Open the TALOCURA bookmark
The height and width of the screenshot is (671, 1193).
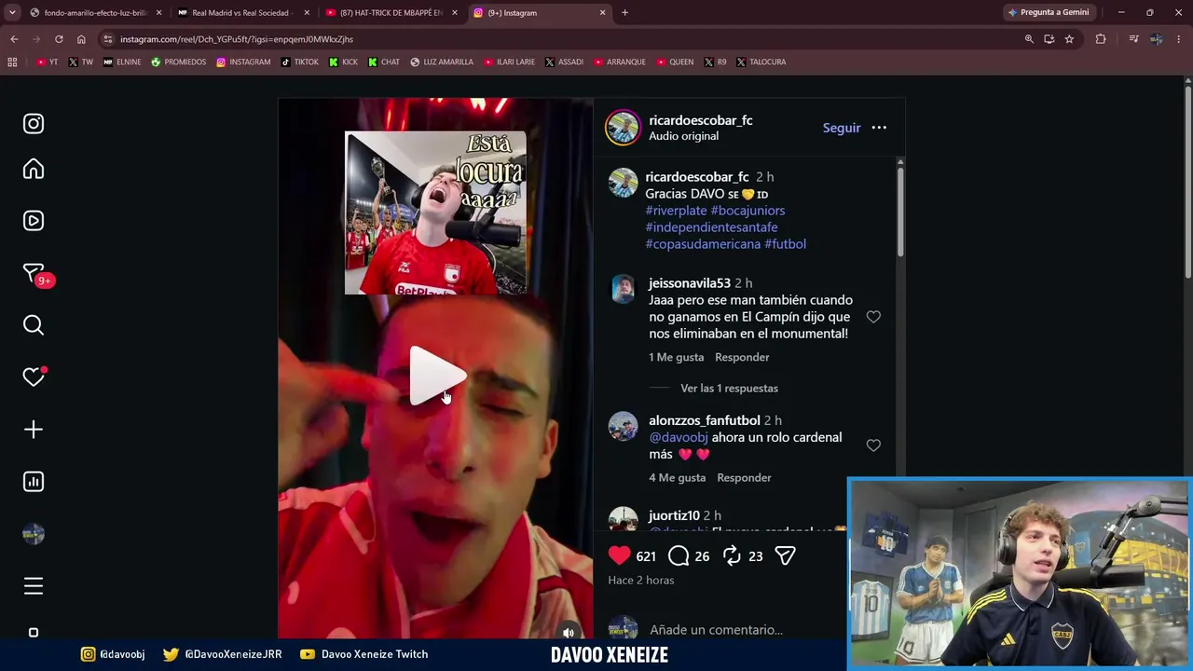(761, 62)
